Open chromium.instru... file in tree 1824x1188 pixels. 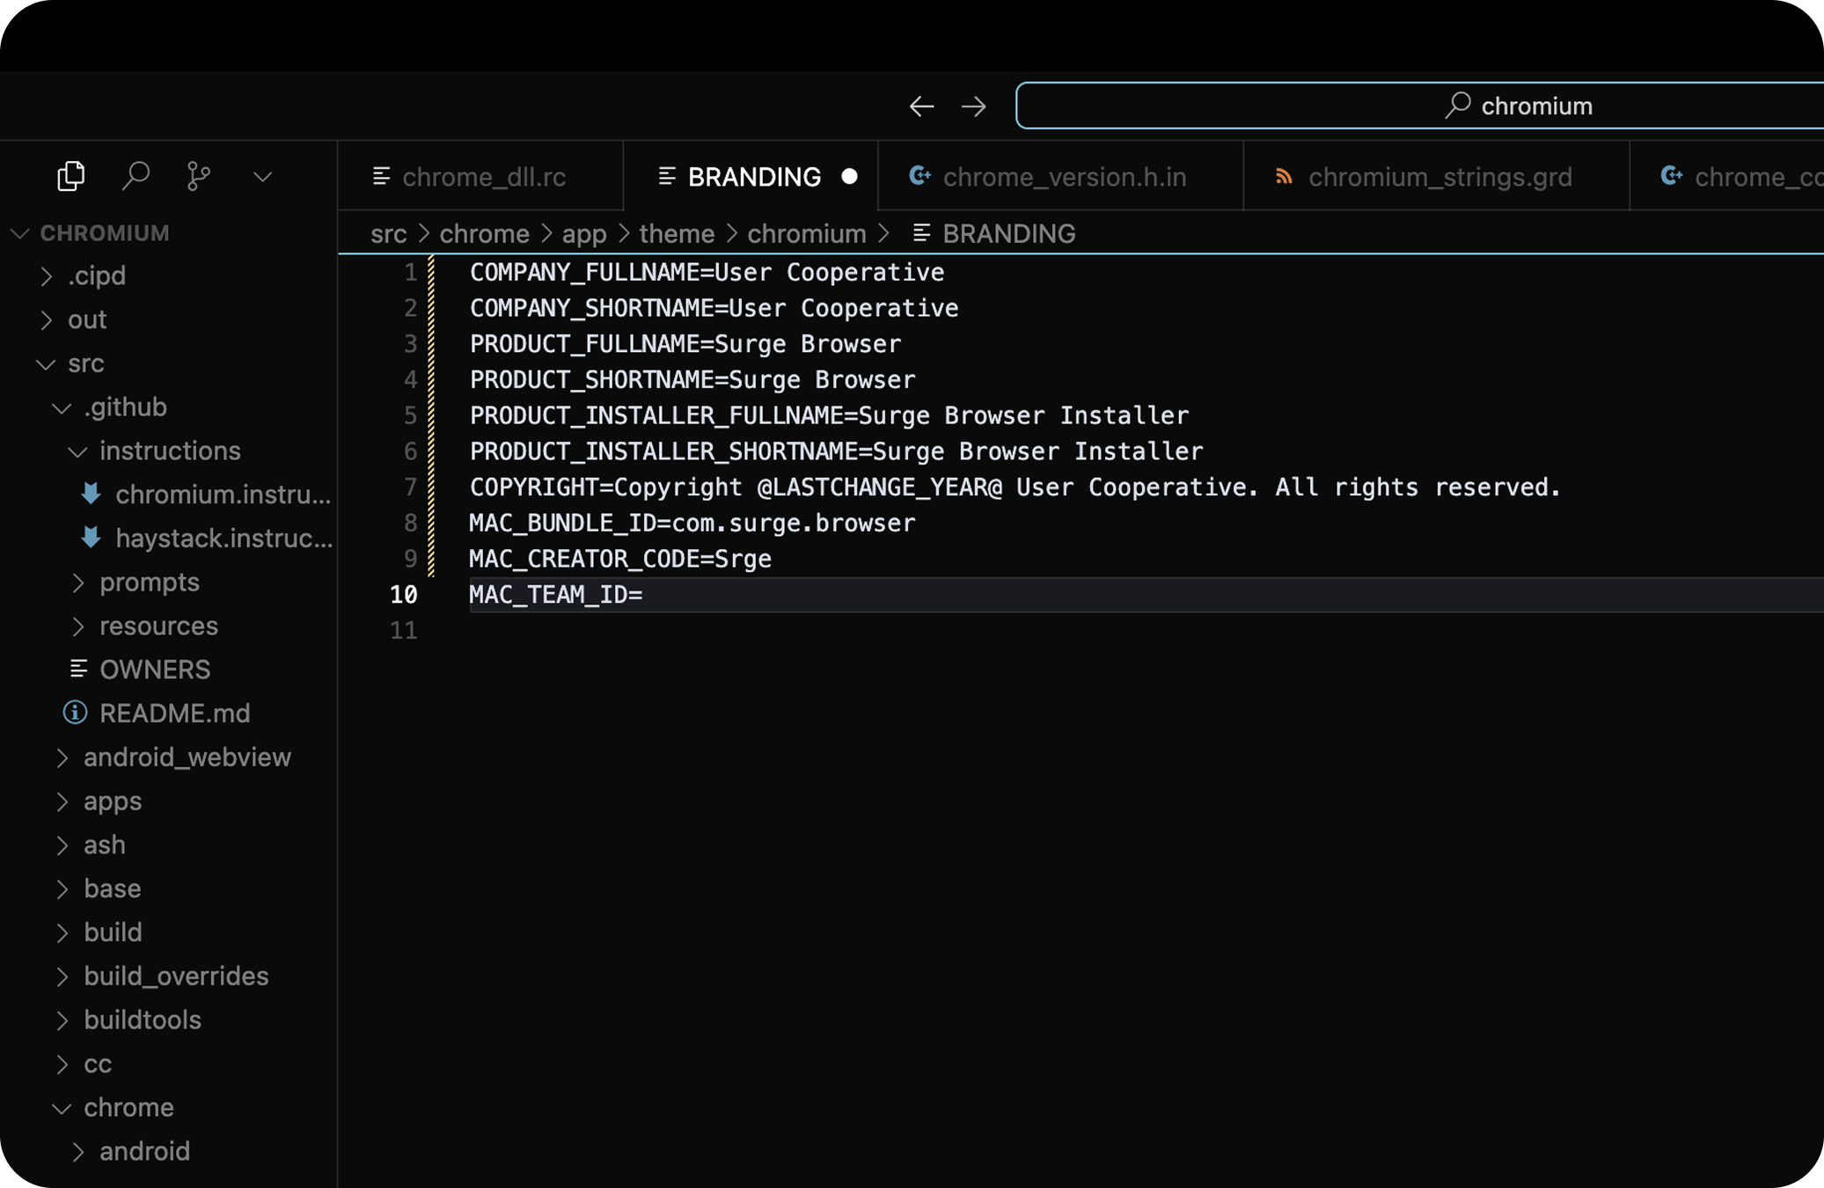pyautogui.click(x=169, y=495)
